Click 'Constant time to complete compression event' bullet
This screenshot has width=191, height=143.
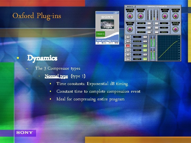(98, 91)
